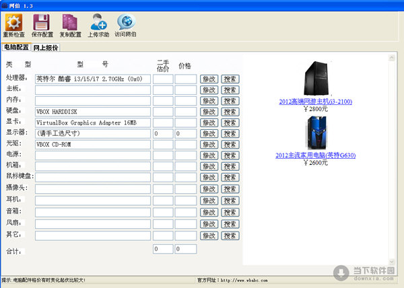Click 搜索 button for 光驱 row
Image resolution: width=404 pixels, height=288 pixels.
pyautogui.click(x=230, y=145)
